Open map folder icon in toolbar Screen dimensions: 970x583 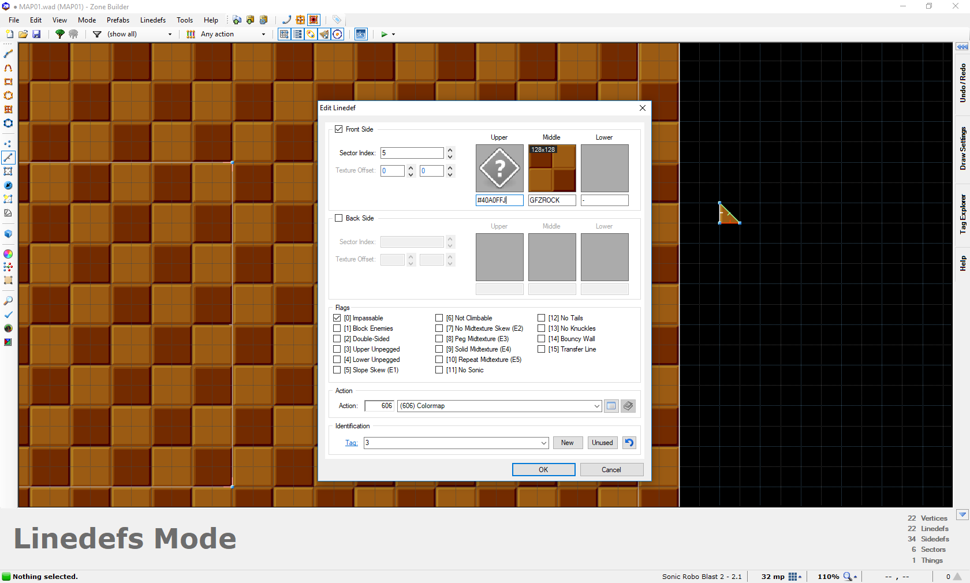click(23, 34)
